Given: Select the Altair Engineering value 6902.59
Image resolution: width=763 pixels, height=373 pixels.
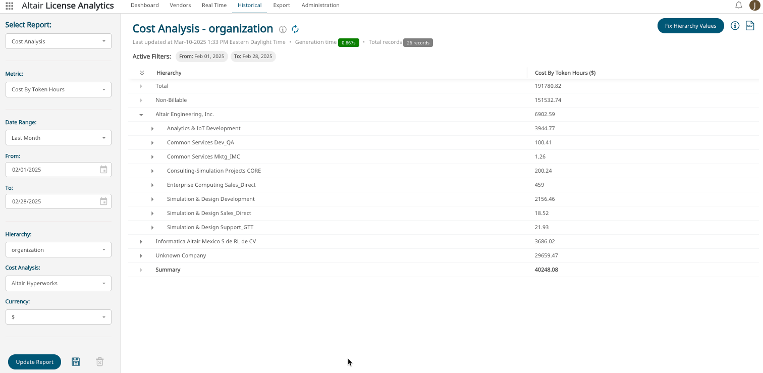Looking at the screenshot, I should [545, 115].
